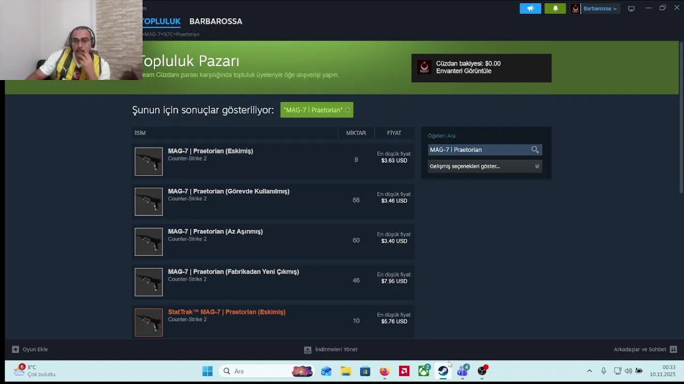
Task: Open the MAG-7 | Praetorian (Görevde Kullanılmış) thumbnail
Action: (x=149, y=202)
